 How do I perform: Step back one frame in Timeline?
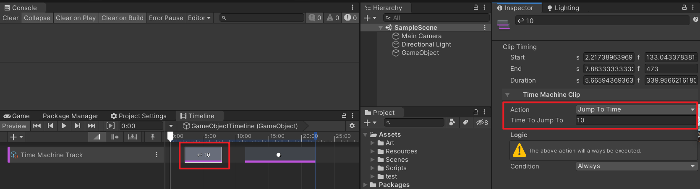click(50, 126)
